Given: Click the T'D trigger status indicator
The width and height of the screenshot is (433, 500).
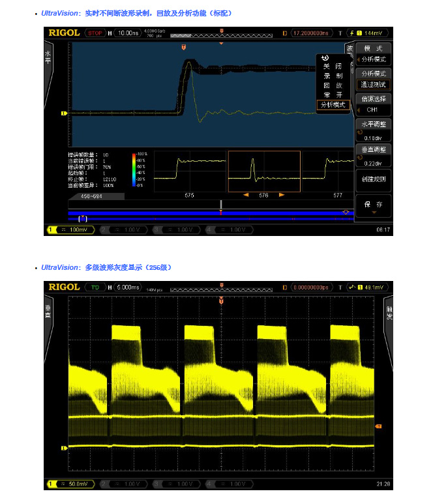Looking at the screenshot, I should pyautogui.click(x=95, y=287).
